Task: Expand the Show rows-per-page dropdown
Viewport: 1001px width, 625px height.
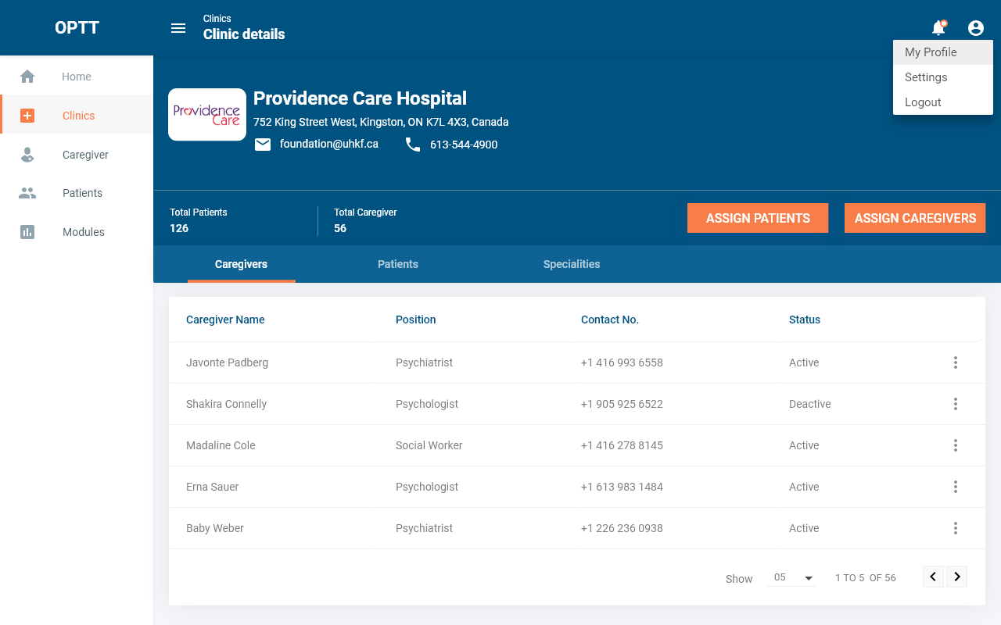Action: point(791,578)
